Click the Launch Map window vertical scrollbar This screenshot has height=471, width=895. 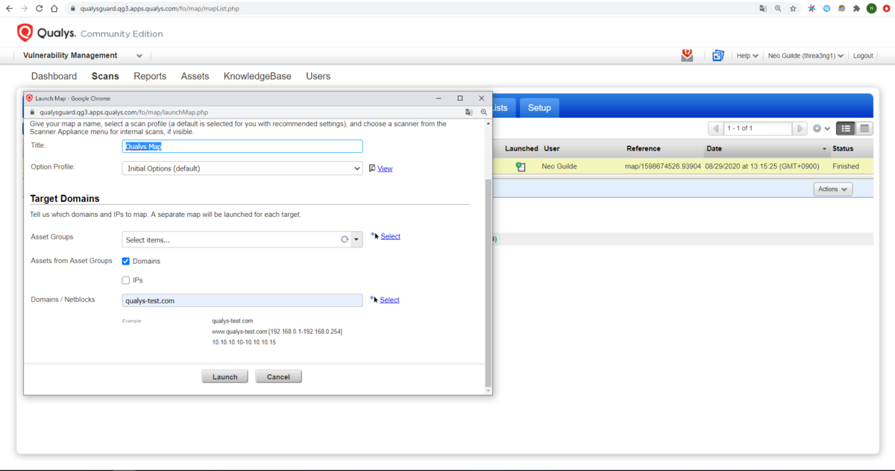tap(489, 283)
